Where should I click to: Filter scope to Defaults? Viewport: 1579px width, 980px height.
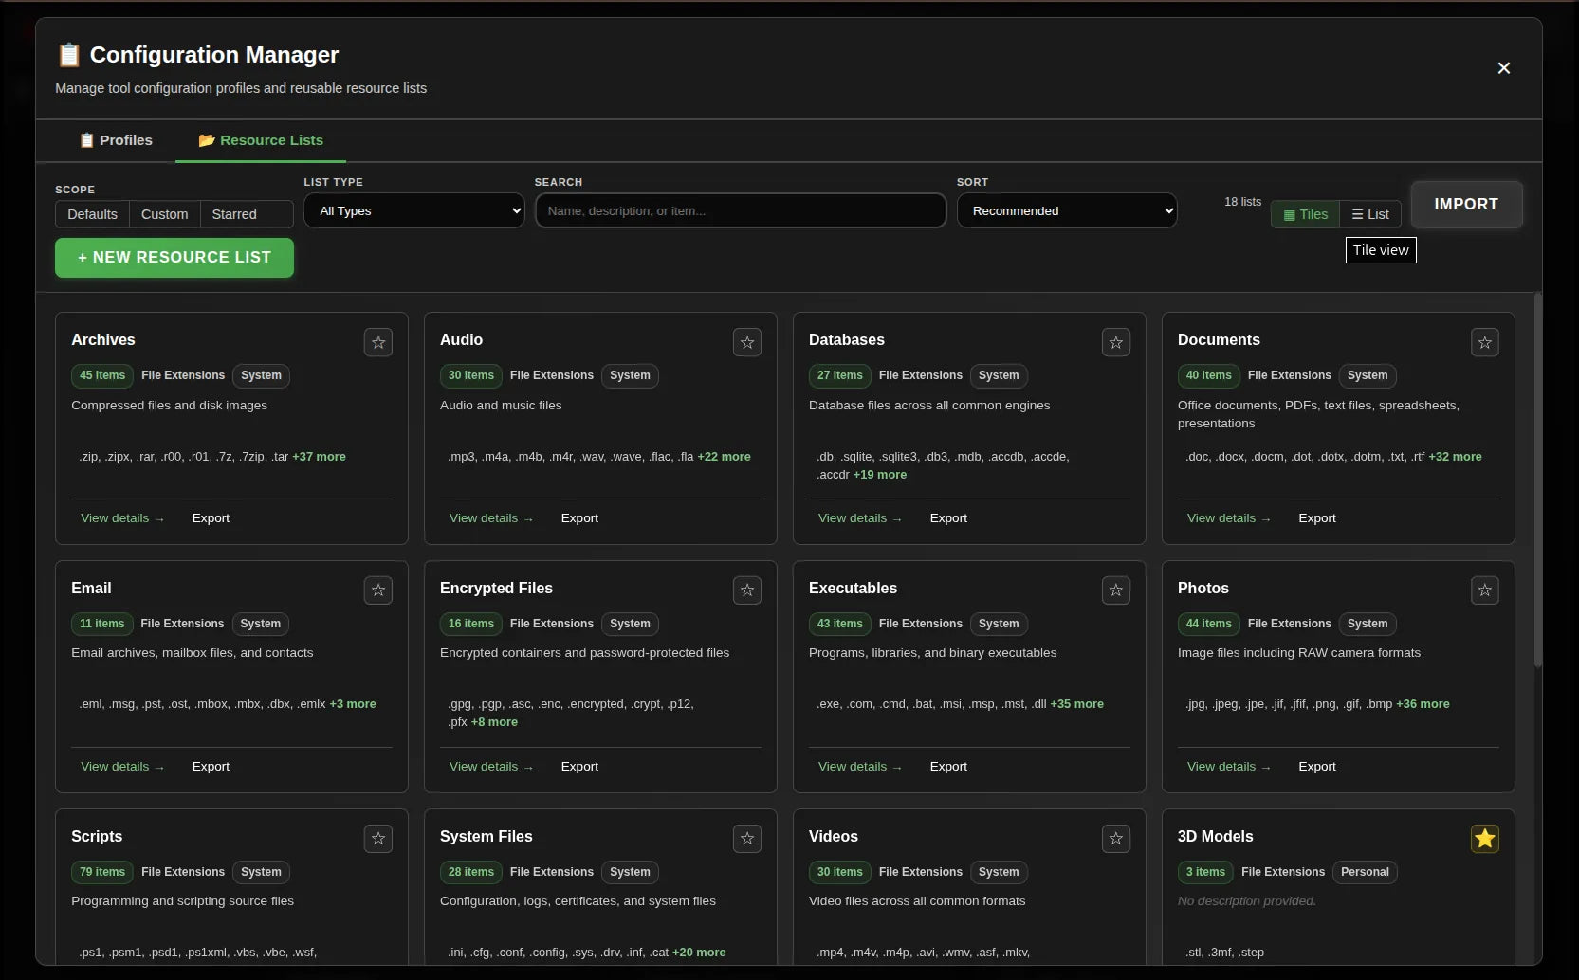(92, 214)
